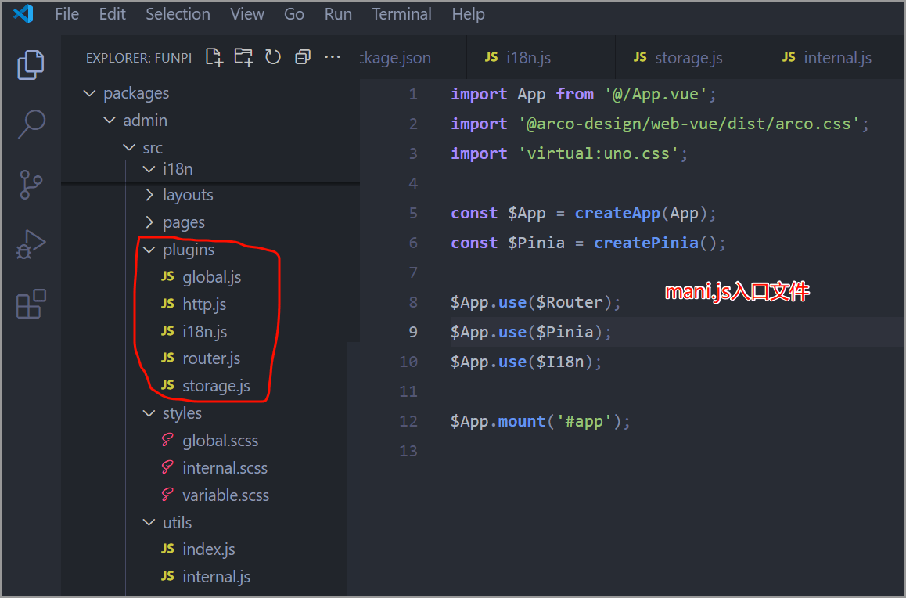Screen dimensions: 906x598
Task: Expand the pages folder
Action: pyautogui.click(x=183, y=222)
